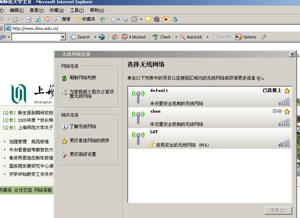Viewport: 300px width, 218px height.
Task: Open the dropdown arrow after the gray arrows icon
Action: pyautogui.click(x=141, y=19)
